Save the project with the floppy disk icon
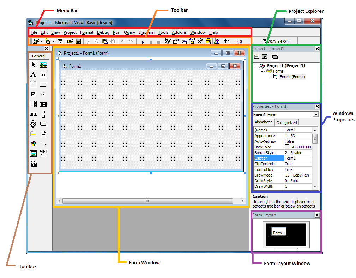Screen dimensions: 356x278 [78, 41]
